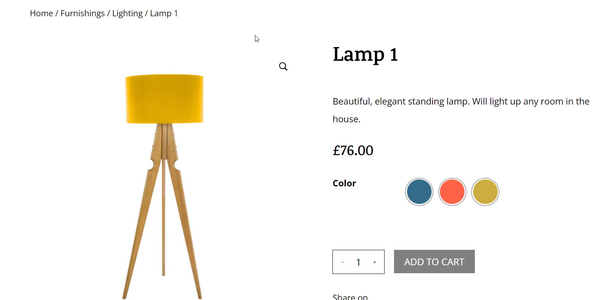
Task: Click the product description paragraph
Action: tap(461, 110)
